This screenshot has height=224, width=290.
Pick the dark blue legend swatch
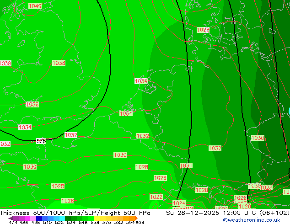click(x=39, y=218)
